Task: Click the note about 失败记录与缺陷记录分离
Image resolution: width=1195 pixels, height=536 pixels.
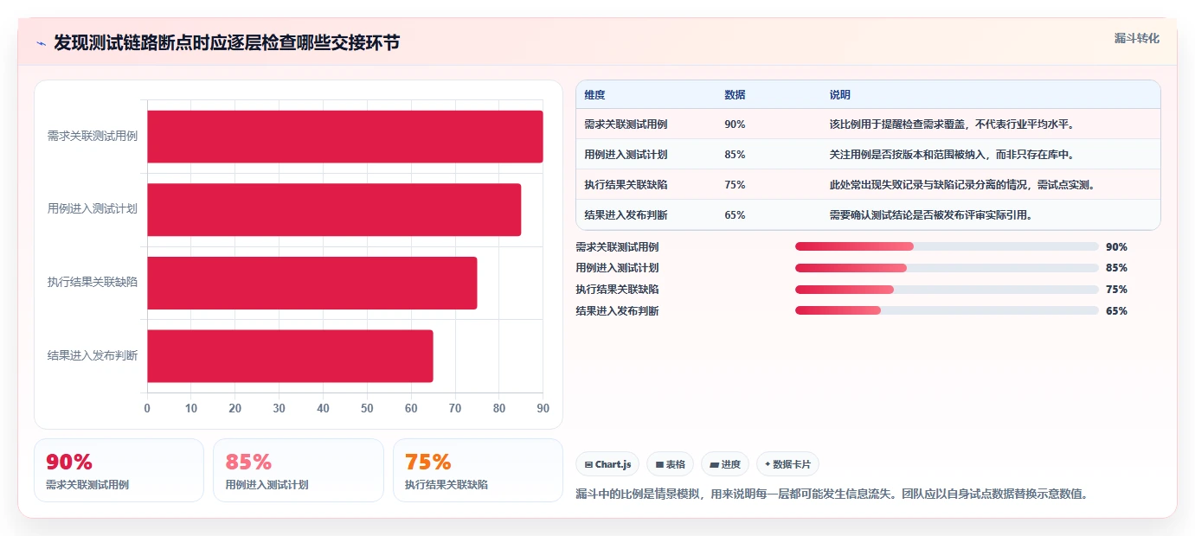Action: tap(964, 185)
